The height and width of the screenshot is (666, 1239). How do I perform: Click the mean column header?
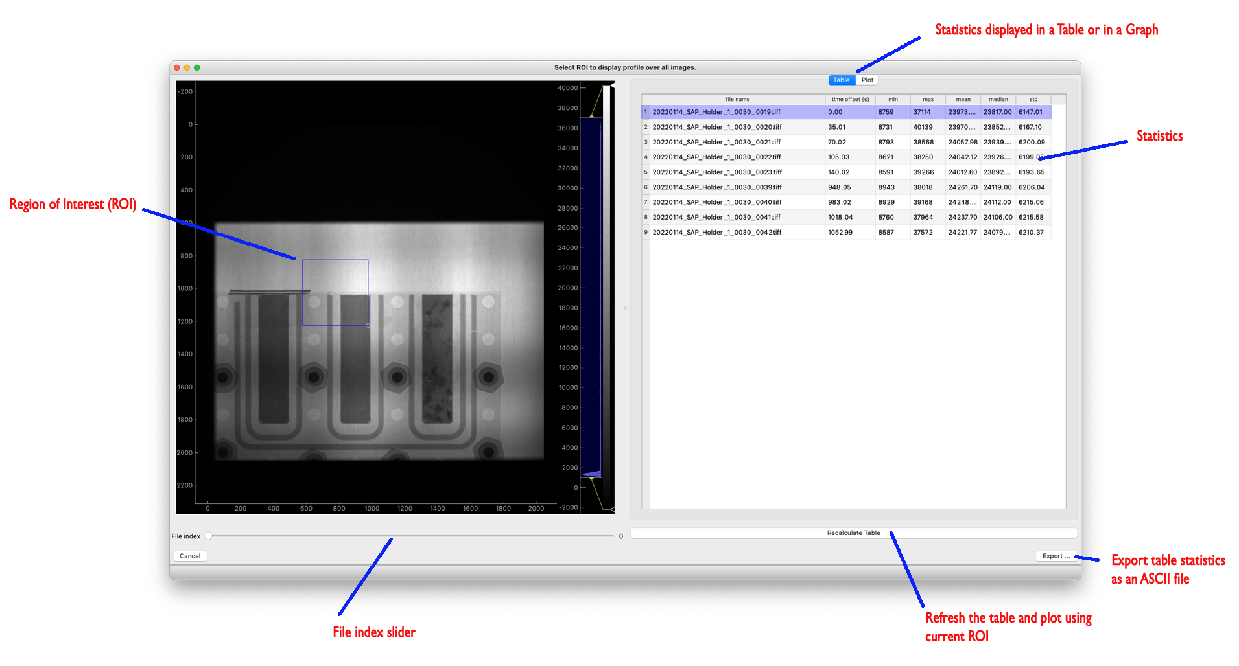[963, 100]
